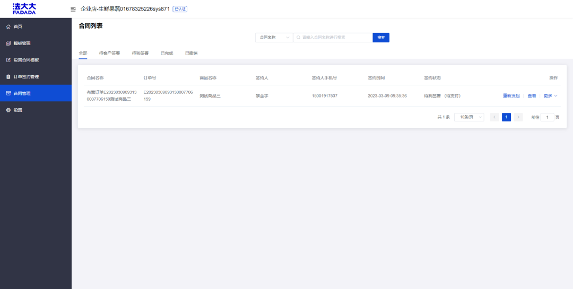Click the edit icon beside 设置合同模板
This screenshot has height=289, width=573.
(8, 60)
